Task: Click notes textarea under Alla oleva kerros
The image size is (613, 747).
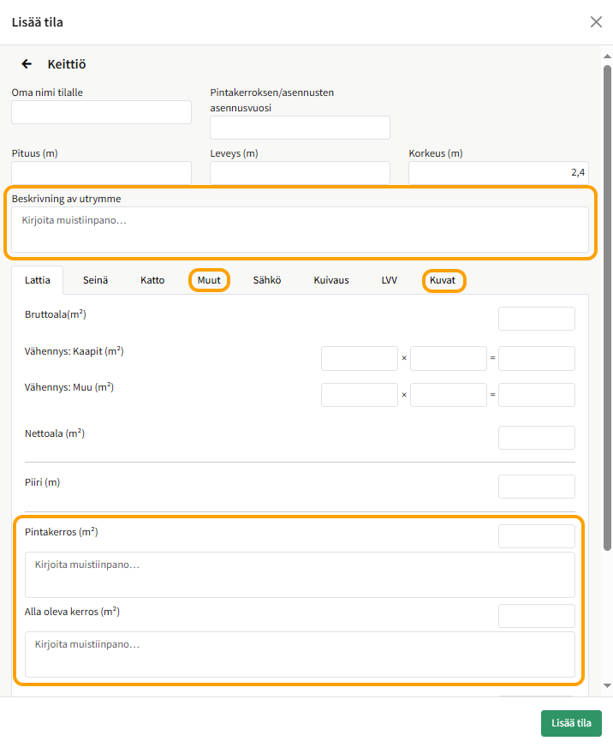Action: click(300, 654)
